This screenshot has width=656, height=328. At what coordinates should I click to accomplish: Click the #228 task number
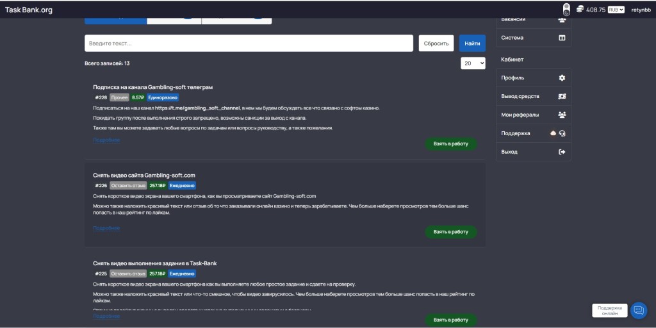pyautogui.click(x=101, y=97)
